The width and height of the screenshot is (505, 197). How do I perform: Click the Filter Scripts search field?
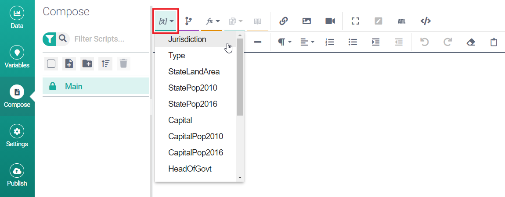[105, 39]
